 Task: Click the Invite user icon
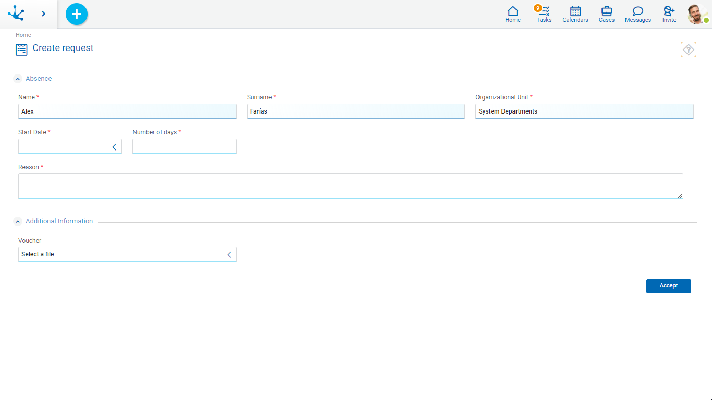pos(669,14)
